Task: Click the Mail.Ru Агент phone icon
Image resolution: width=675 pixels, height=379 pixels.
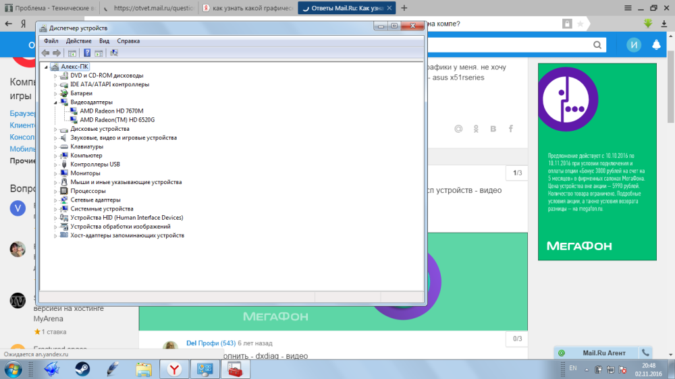Action: [645, 353]
